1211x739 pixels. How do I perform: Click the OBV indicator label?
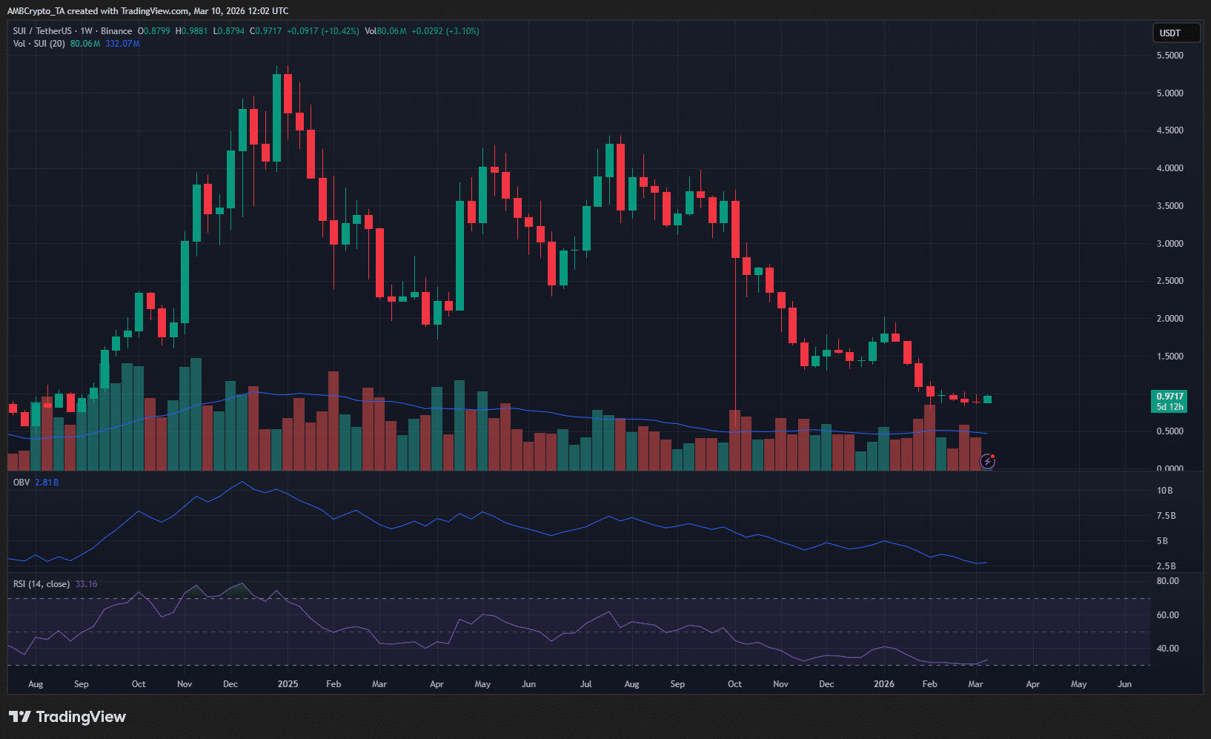pos(21,483)
